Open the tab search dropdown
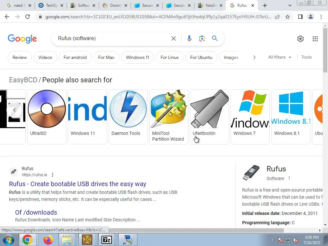 coord(290,6)
